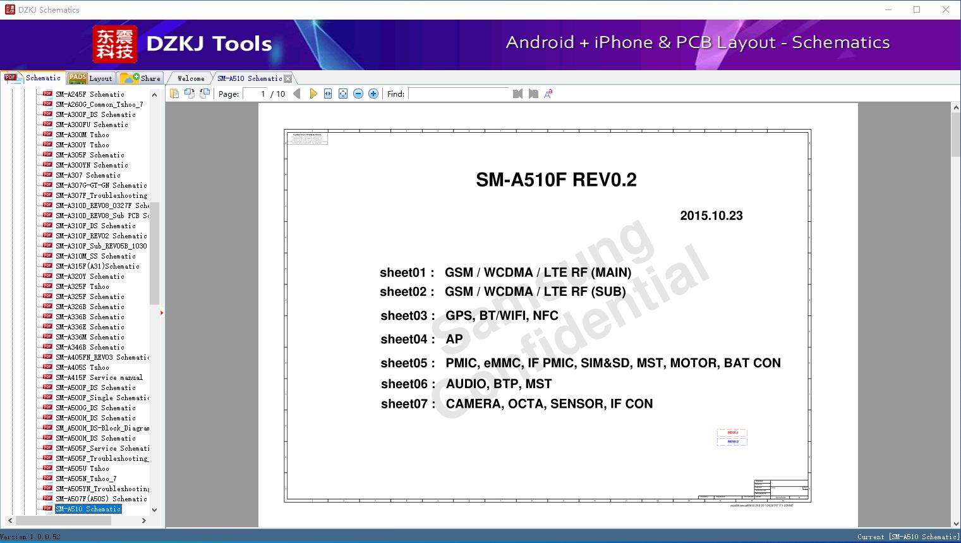Click the Find text field
961x543 pixels.
point(459,94)
